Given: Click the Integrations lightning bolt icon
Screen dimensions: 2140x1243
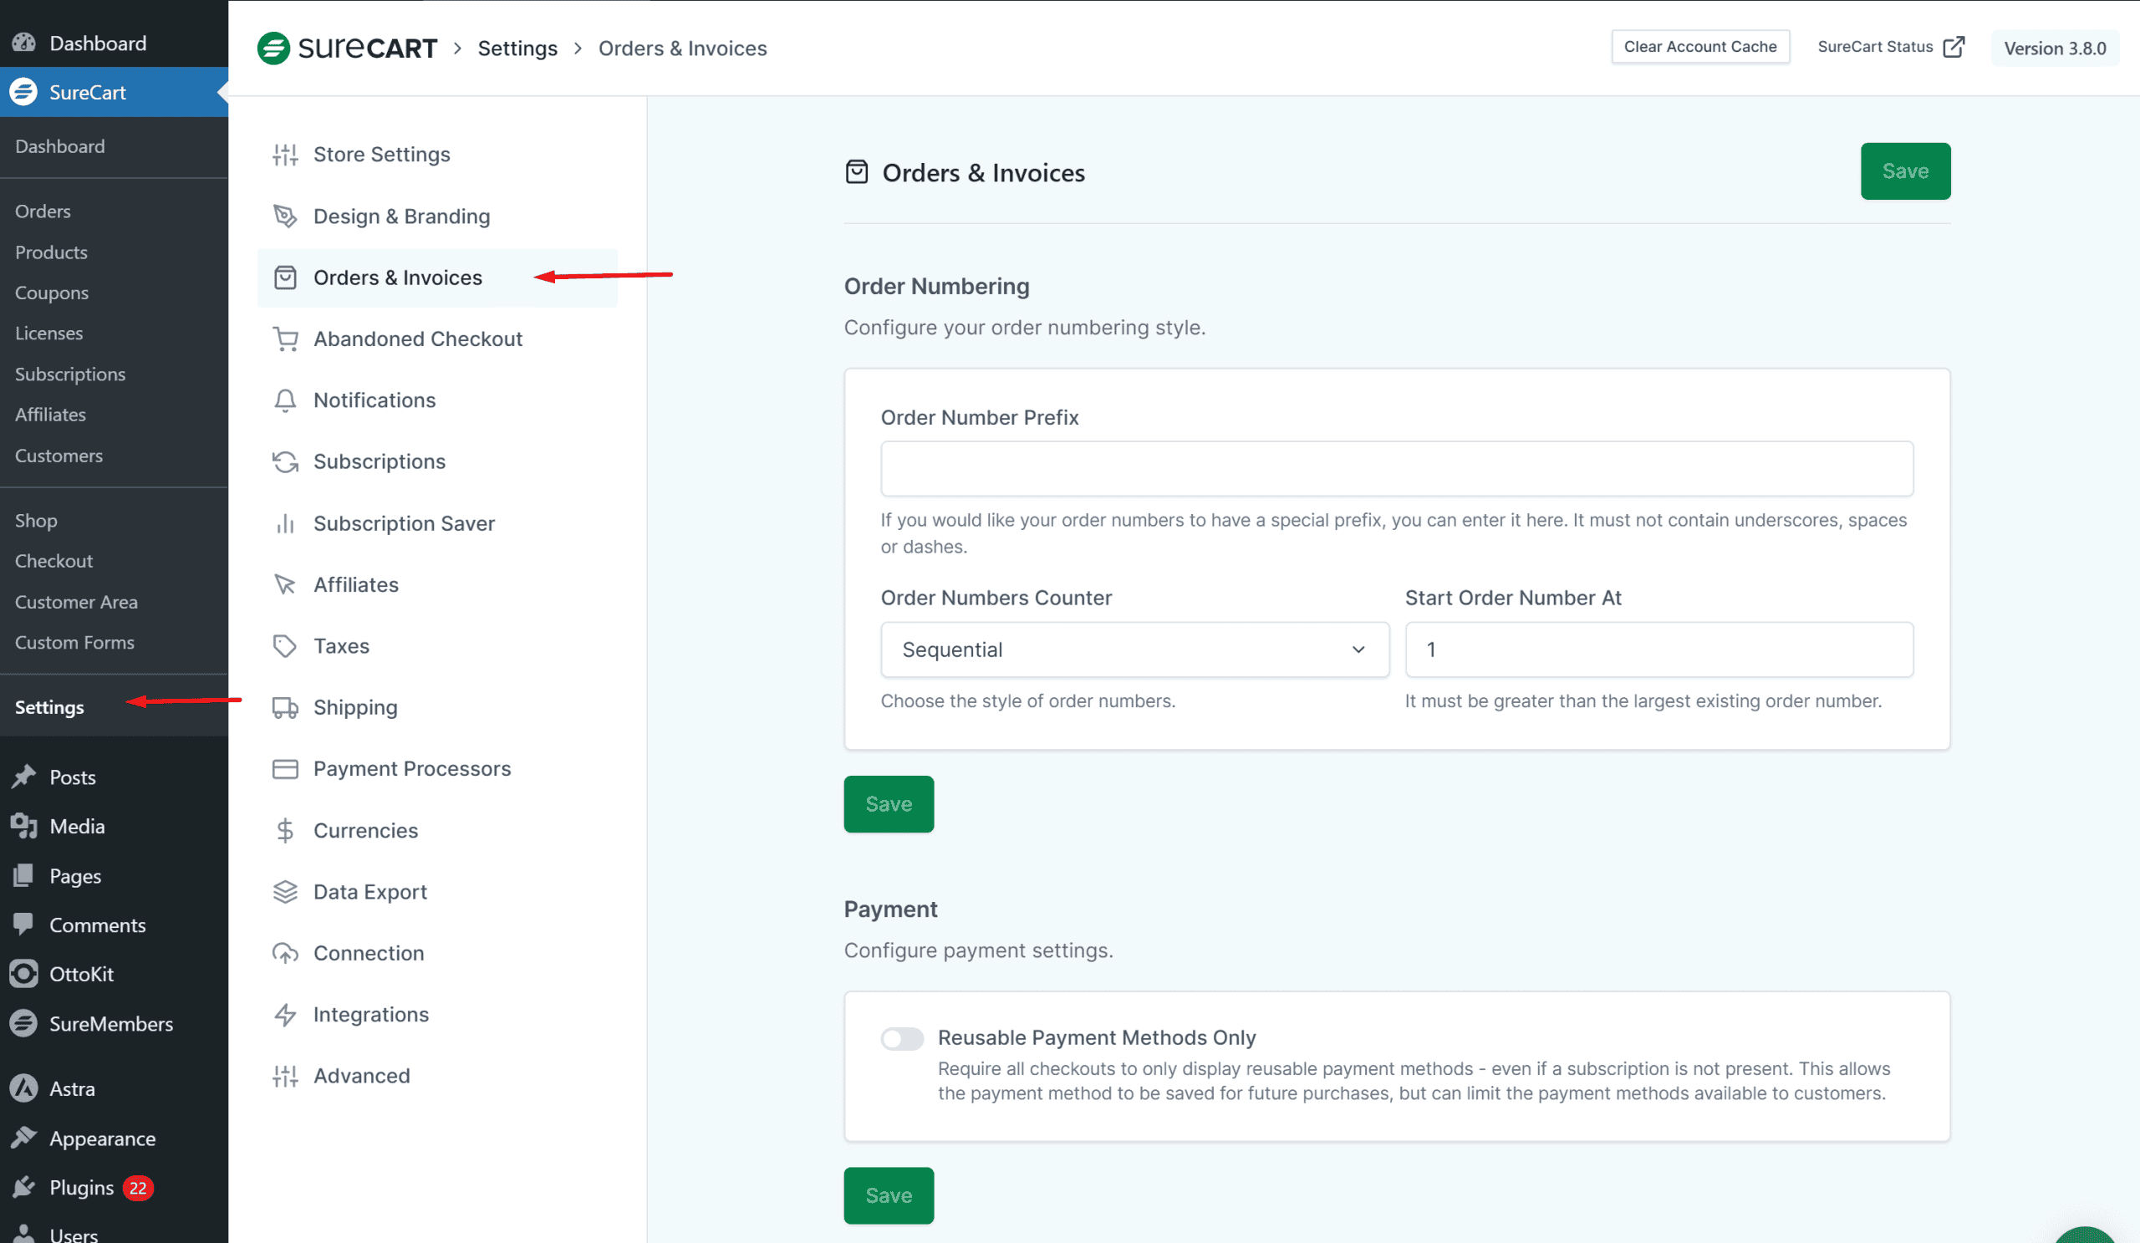Looking at the screenshot, I should pyautogui.click(x=285, y=1015).
